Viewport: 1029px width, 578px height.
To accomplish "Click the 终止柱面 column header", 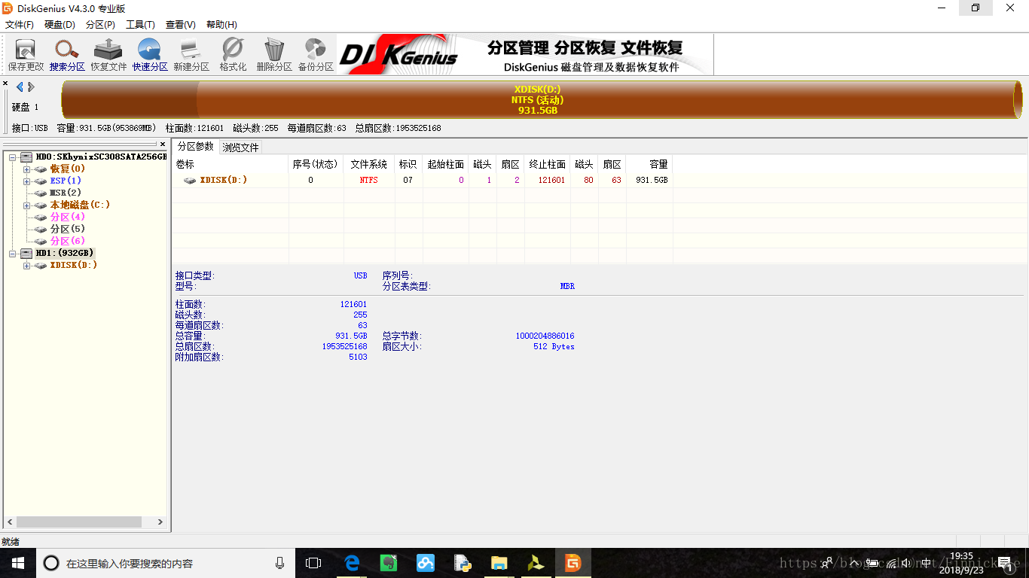I will [x=547, y=164].
